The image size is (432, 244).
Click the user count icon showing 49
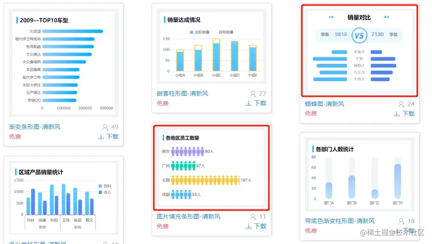[106, 127]
